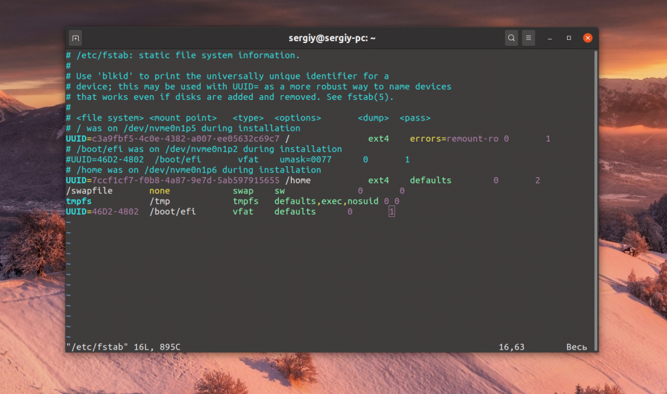The height and width of the screenshot is (394, 667).
Task: Click the highlighted cursor on the last line
Action: coord(391,212)
